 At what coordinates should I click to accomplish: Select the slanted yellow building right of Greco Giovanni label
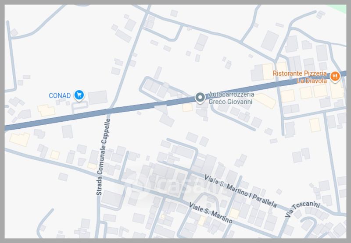coord(265,101)
